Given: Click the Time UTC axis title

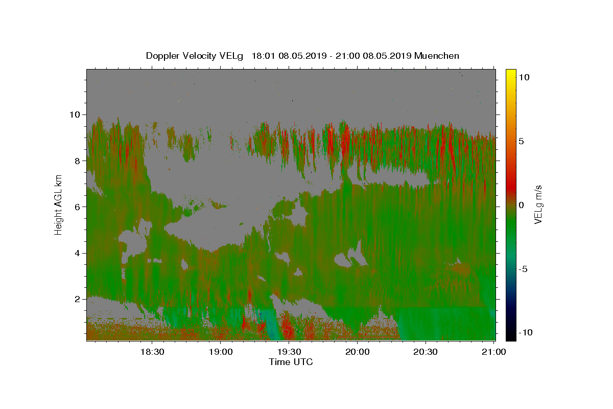Looking at the screenshot, I should coord(291,362).
